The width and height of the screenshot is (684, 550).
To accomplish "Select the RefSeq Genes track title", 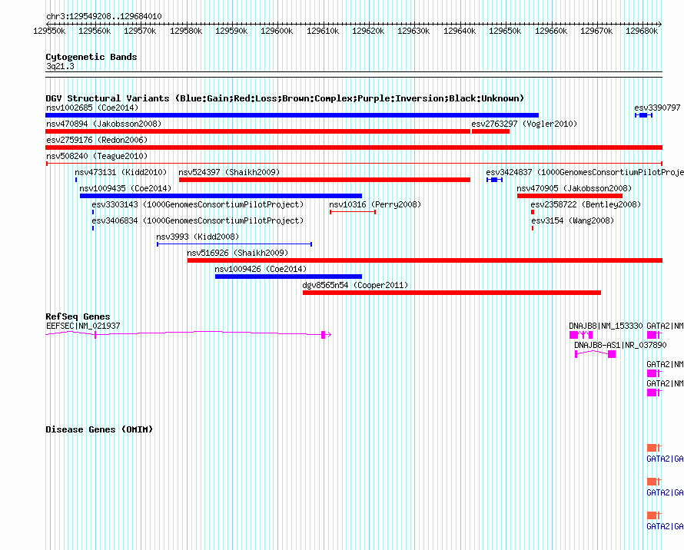I will tap(78, 316).
